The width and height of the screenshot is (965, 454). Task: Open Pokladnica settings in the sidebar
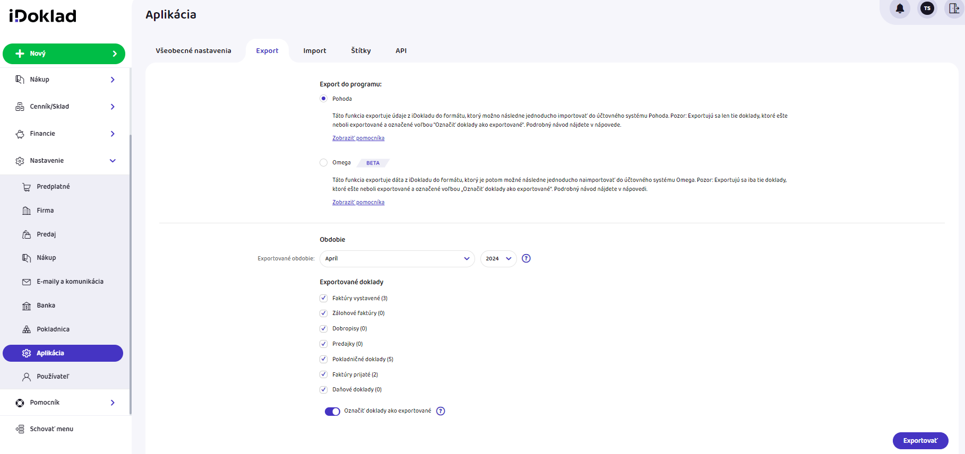point(53,329)
